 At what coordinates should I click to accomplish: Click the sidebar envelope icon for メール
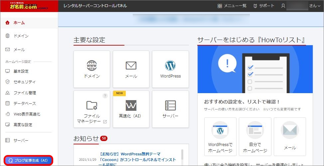[x=7, y=50]
